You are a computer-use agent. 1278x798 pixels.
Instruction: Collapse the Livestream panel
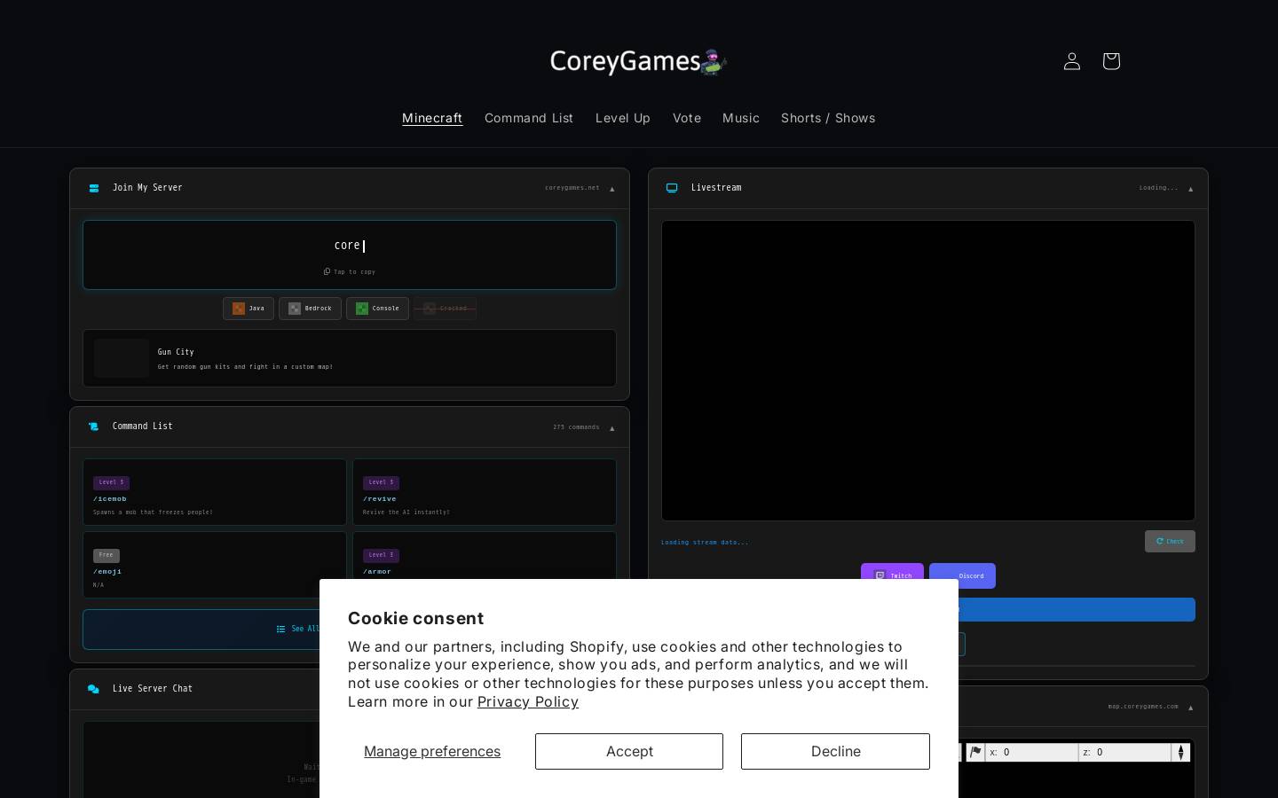1190,189
